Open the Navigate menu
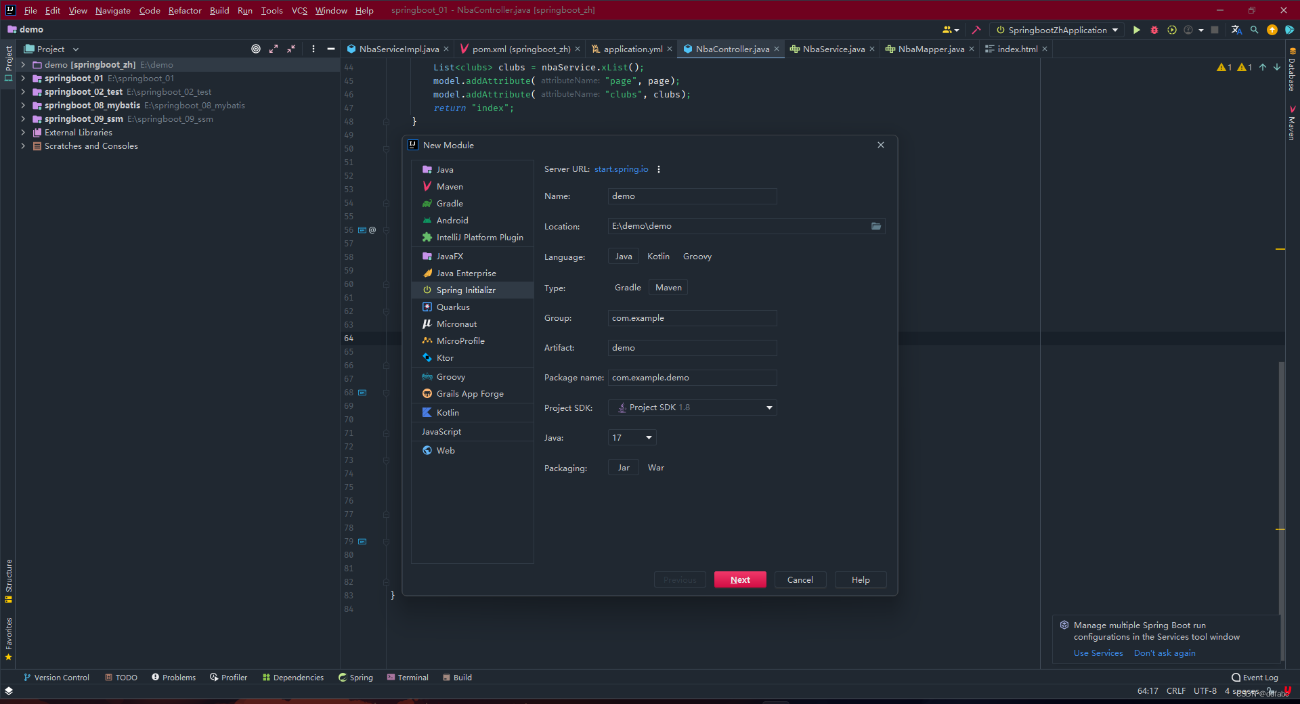Image resolution: width=1300 pixels, height=704 pixels. 112,10
